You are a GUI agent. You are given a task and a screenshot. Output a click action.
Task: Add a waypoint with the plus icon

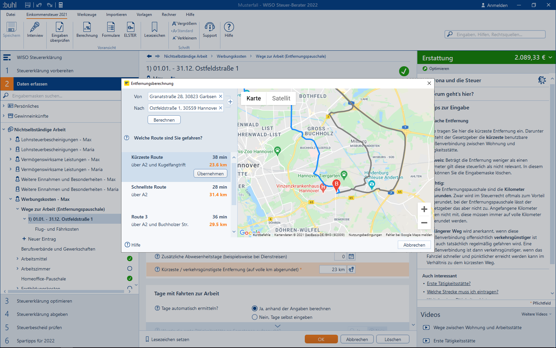point(230,102)
